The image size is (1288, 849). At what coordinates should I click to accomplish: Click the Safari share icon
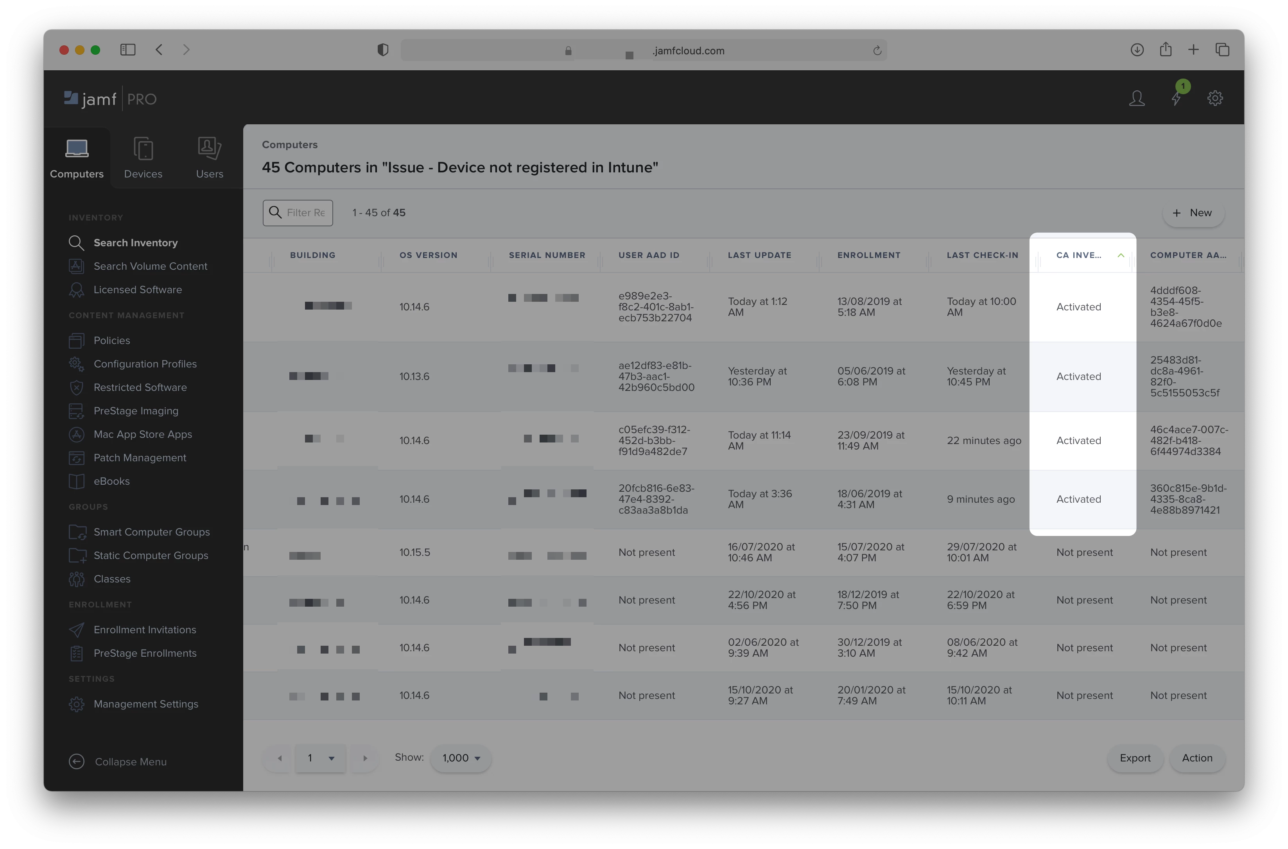click(1166, 50)
